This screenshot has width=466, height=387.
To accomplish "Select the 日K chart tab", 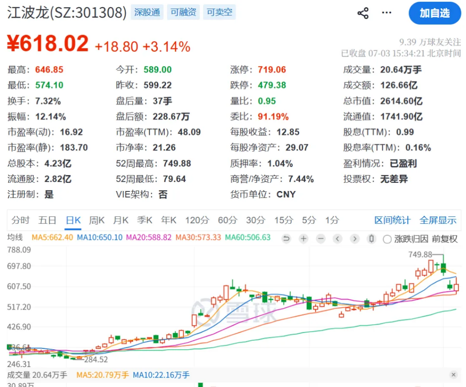I will click(x=73, y=221).
